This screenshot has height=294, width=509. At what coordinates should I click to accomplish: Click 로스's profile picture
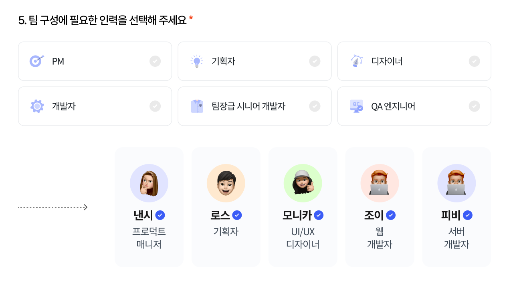pyautogui.click(x=226, y=183)
